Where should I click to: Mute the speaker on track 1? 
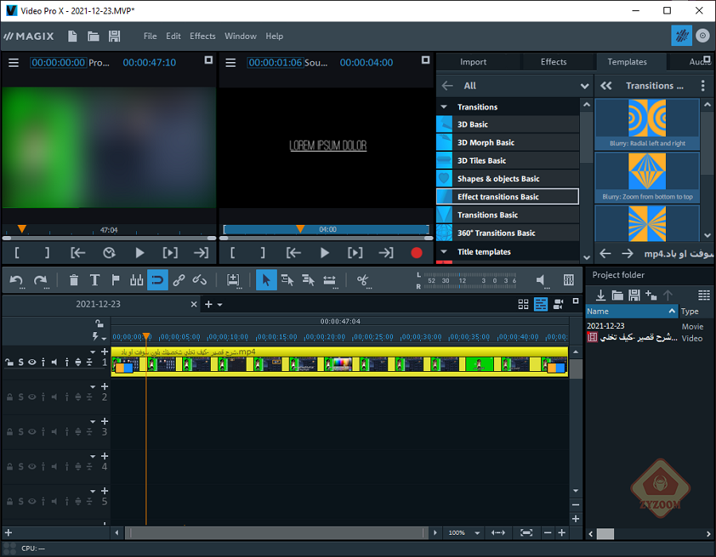[x=54, y=362]
